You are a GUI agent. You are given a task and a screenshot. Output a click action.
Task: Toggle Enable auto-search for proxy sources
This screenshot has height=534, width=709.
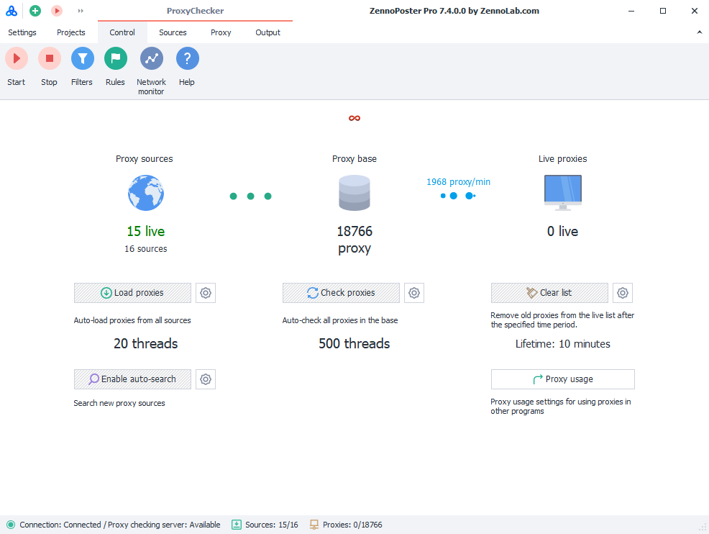tap(132, 379)
